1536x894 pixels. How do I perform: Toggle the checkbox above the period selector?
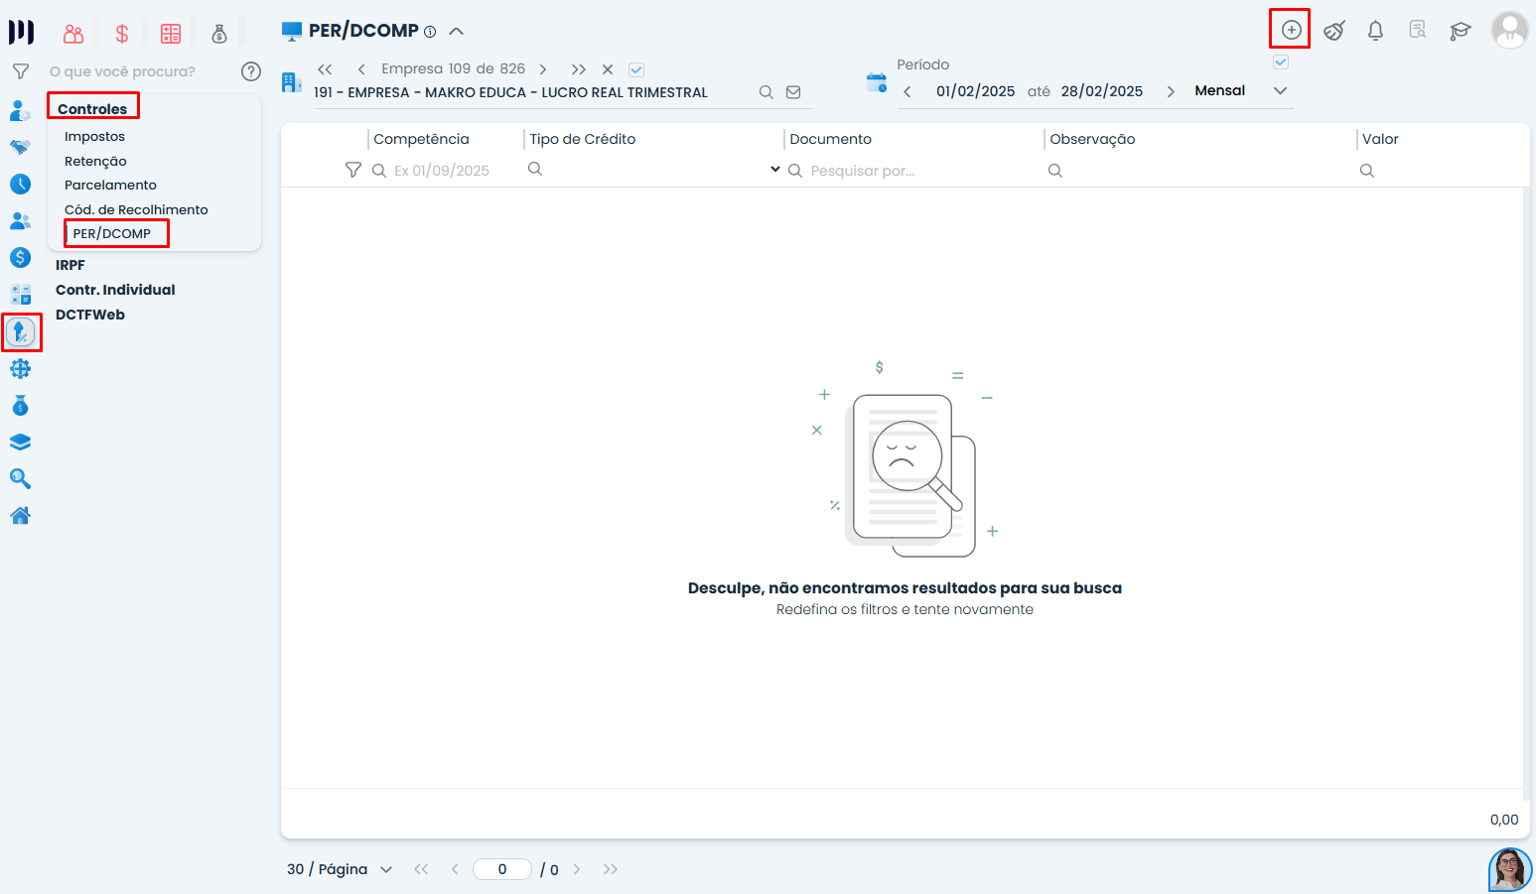(x=1281, y=63)
